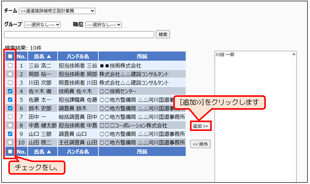Open the チーム dropdown

coord(57,11)
